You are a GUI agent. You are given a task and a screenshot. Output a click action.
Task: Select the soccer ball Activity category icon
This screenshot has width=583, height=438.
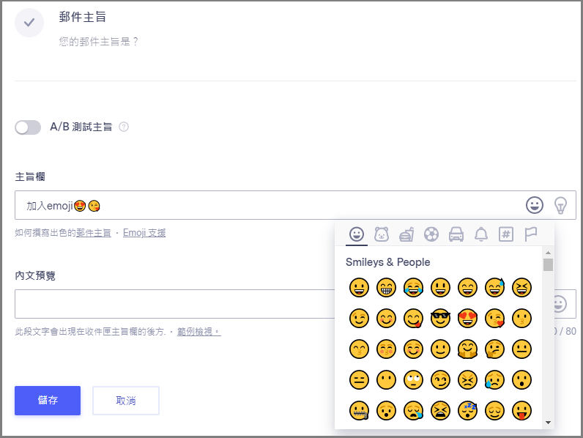click(x=431, y=234)
